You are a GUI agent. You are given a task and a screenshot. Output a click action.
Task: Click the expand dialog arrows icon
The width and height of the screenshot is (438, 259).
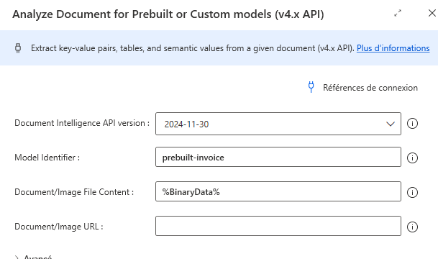pyautogui.click(x=398, y=13)
